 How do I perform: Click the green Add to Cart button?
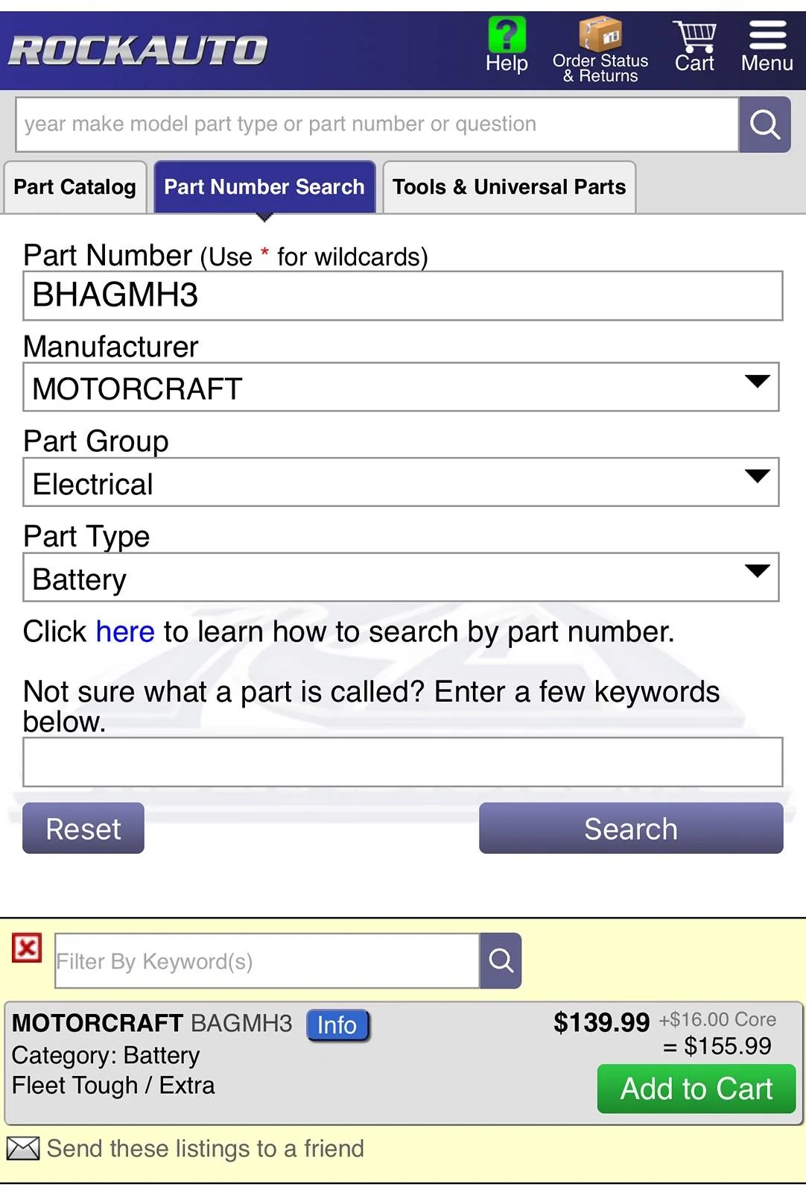coord(696,1089)
